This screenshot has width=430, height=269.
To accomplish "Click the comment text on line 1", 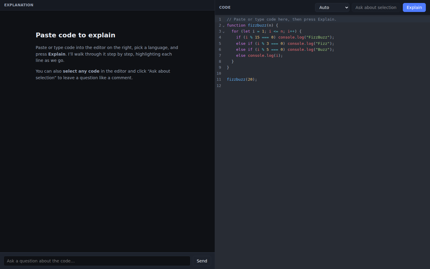I will [x=282, y=19].
